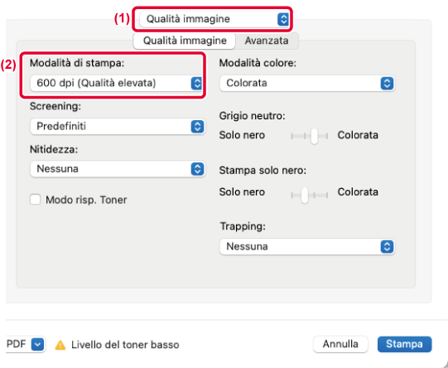The image size is (448, 368).
Task: Expand the Screening Predefiniti dropdown
Action: coord(118,126)
